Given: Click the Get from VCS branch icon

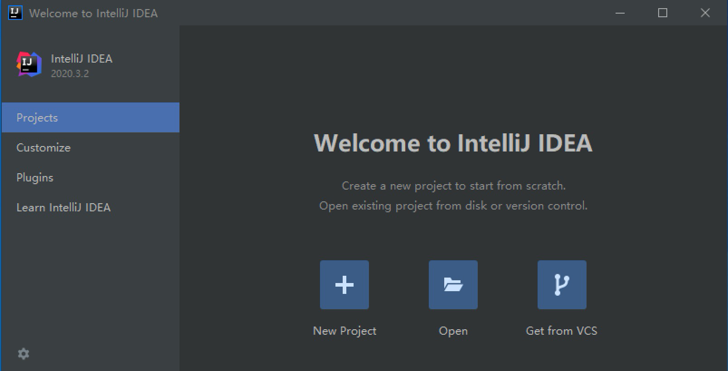Looking at the screenshot, I should (562, 285).
